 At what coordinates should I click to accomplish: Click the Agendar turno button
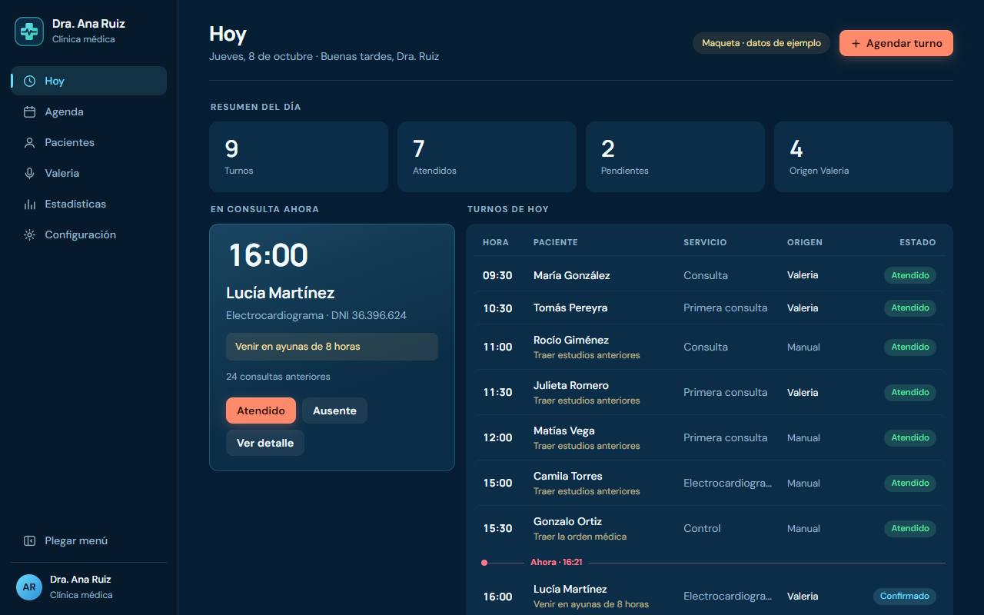896,43
